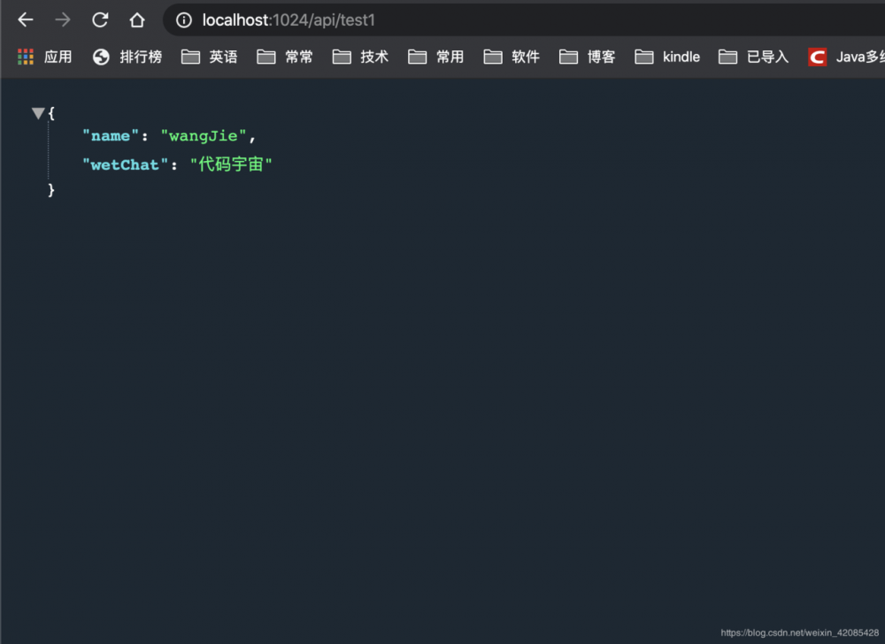885x644 pixels.
Task: Open the 常常 bookmark folder
Action: (x=266, y=56)
